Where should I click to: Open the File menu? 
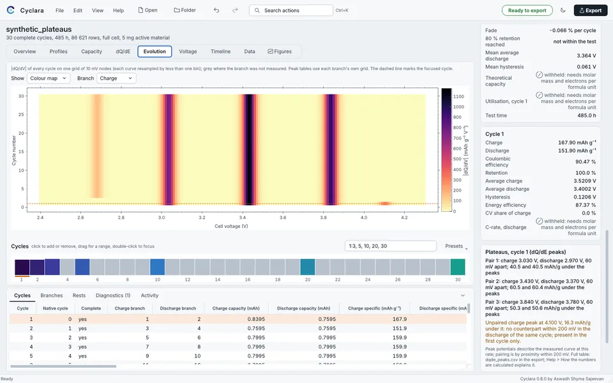click(x=59, y=11)
